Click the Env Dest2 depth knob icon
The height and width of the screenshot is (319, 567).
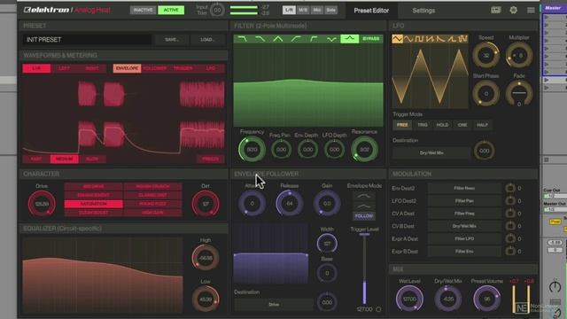click(x=510, y=188)
